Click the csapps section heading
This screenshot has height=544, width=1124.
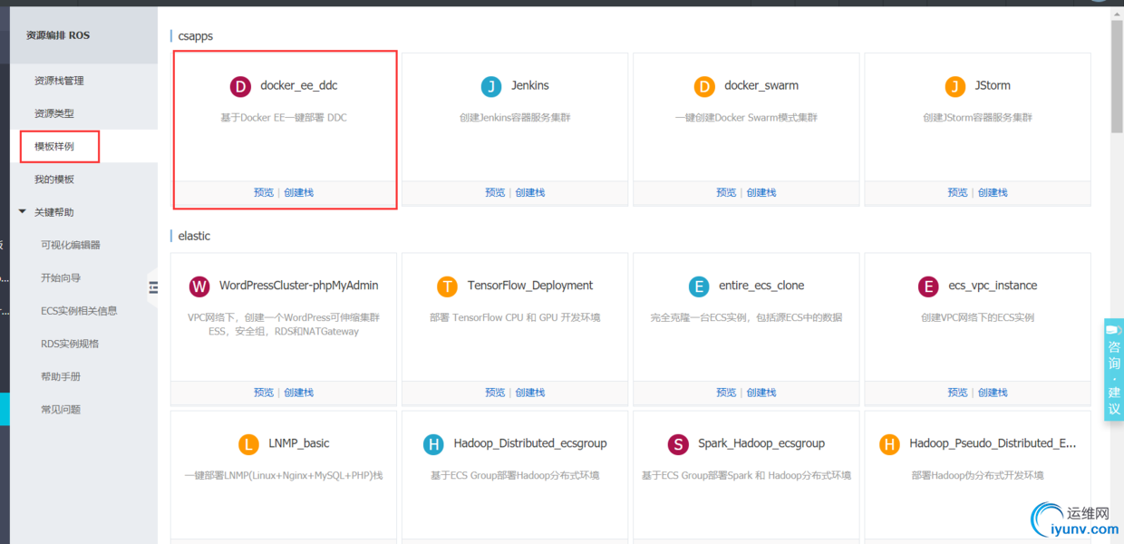(196, 36)
